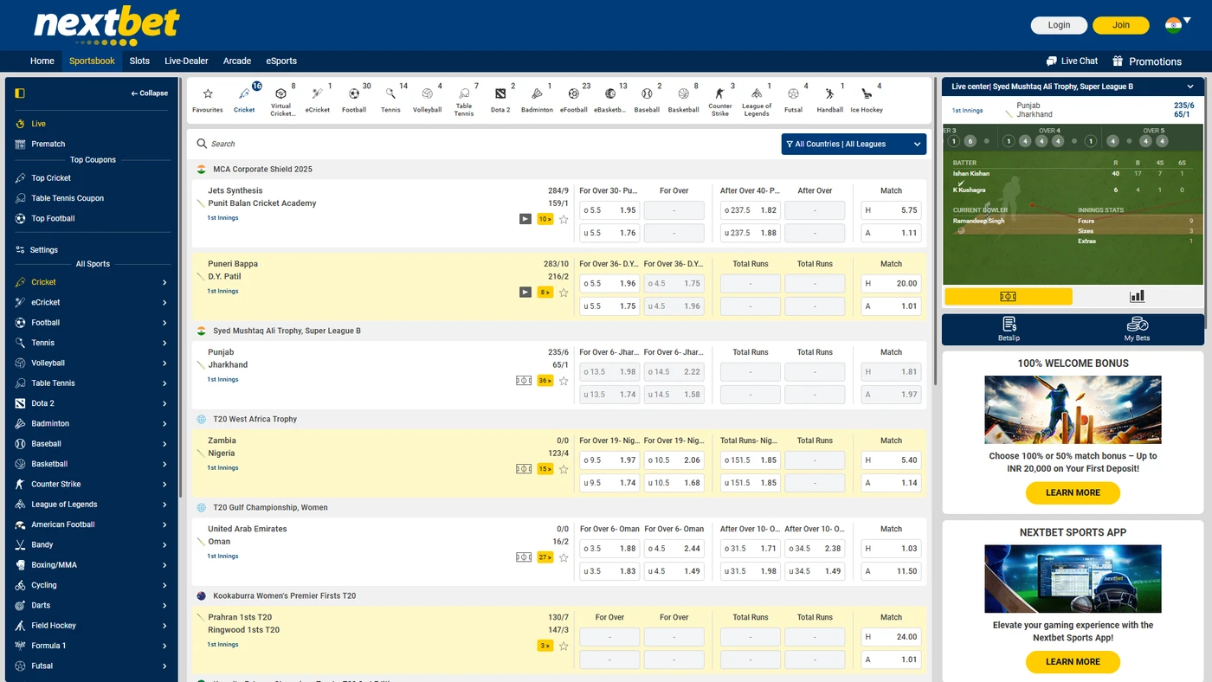This screenshot has height=682, width=1212.
Task: Click the Betslip icon
Action: 1008,329
